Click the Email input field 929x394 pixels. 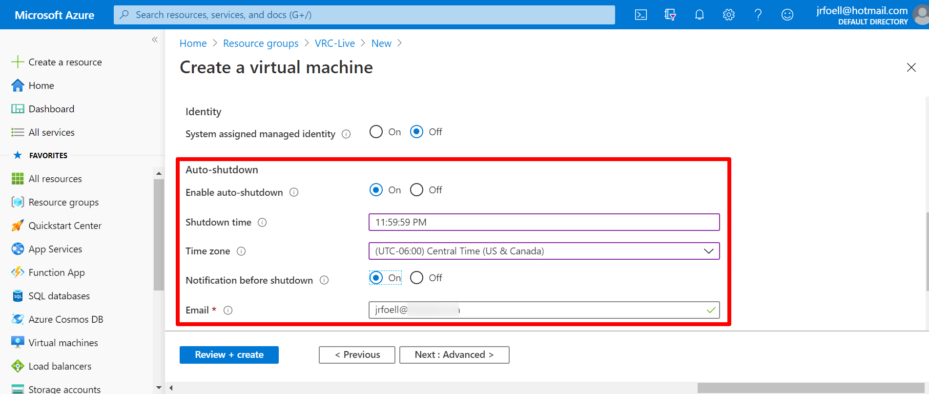pos(544,310)
